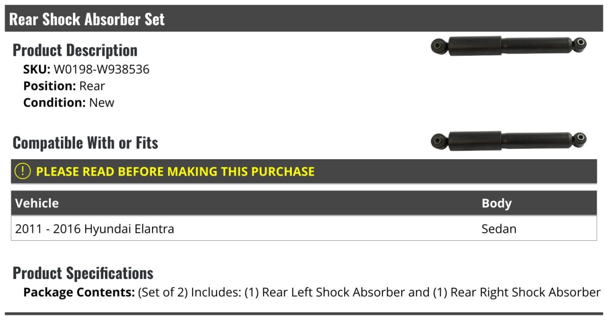
Task: Click the Set of 2 Includes description text
Action: pyautogui.click(x=369, y=293)
